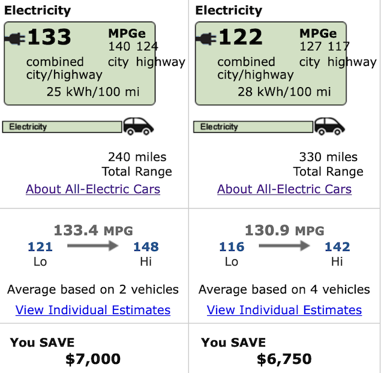View Individual Estimates for 2 vehicles average
Screen dimensions: 384x373
click(x=93, y=310)
